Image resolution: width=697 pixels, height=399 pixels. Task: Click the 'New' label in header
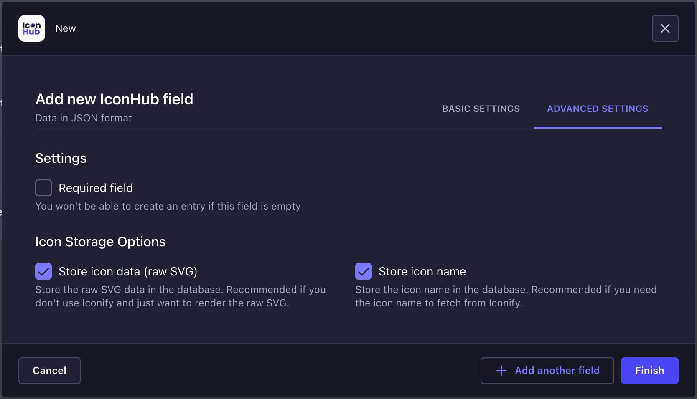66,28
